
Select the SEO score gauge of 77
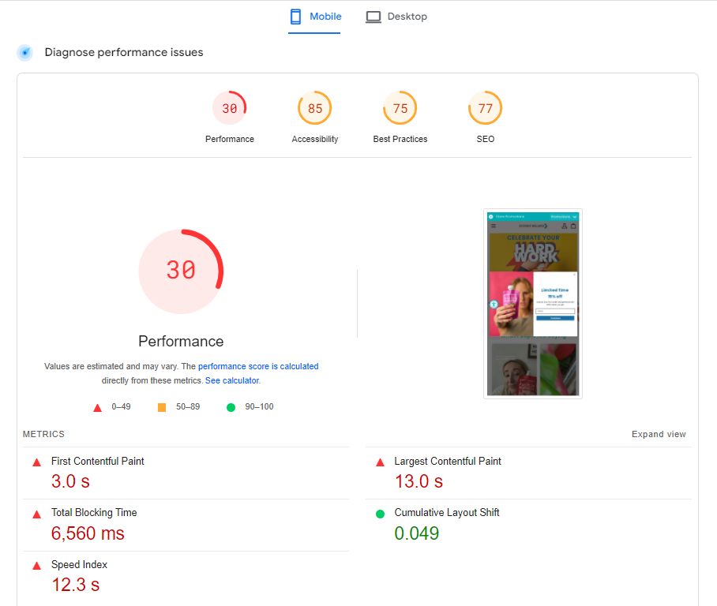(486, 109)
